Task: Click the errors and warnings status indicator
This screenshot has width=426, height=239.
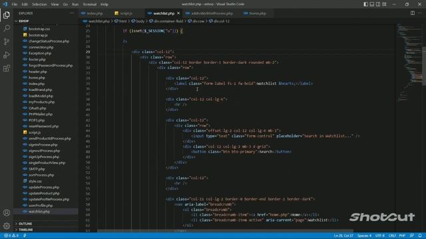Action: point(11,236)
